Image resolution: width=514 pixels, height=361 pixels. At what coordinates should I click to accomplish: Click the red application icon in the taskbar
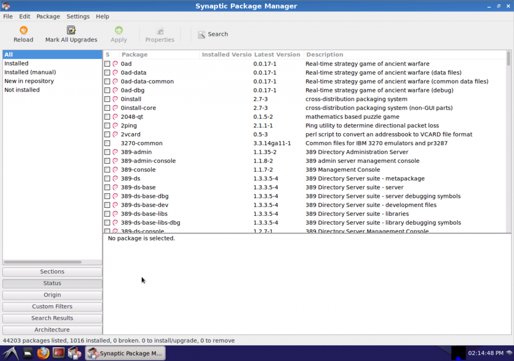tap(58, 353)
